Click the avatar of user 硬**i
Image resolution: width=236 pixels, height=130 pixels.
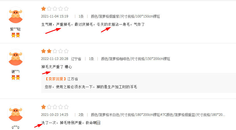click(16, 58)
